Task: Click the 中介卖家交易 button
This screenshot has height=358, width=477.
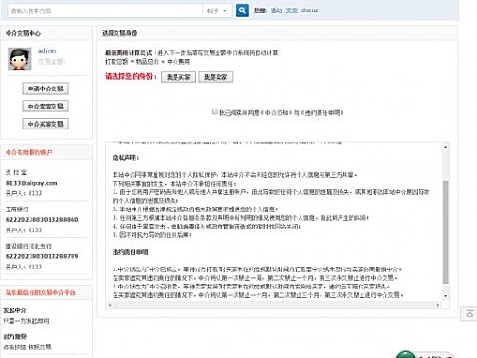Action: pos(46,106)
